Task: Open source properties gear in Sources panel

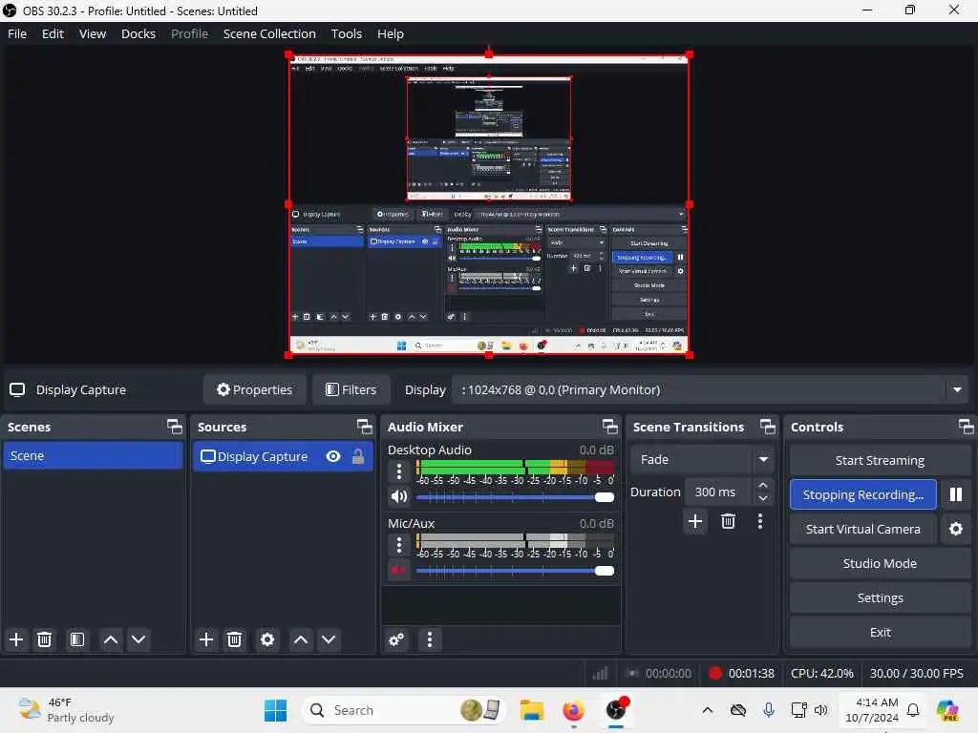Action: tap(267, 639)
